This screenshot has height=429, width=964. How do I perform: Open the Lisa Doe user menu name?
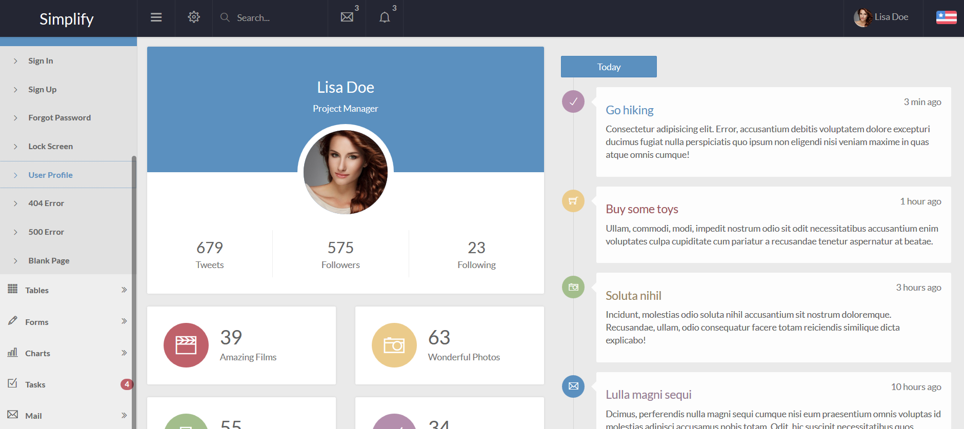(891, 17)
